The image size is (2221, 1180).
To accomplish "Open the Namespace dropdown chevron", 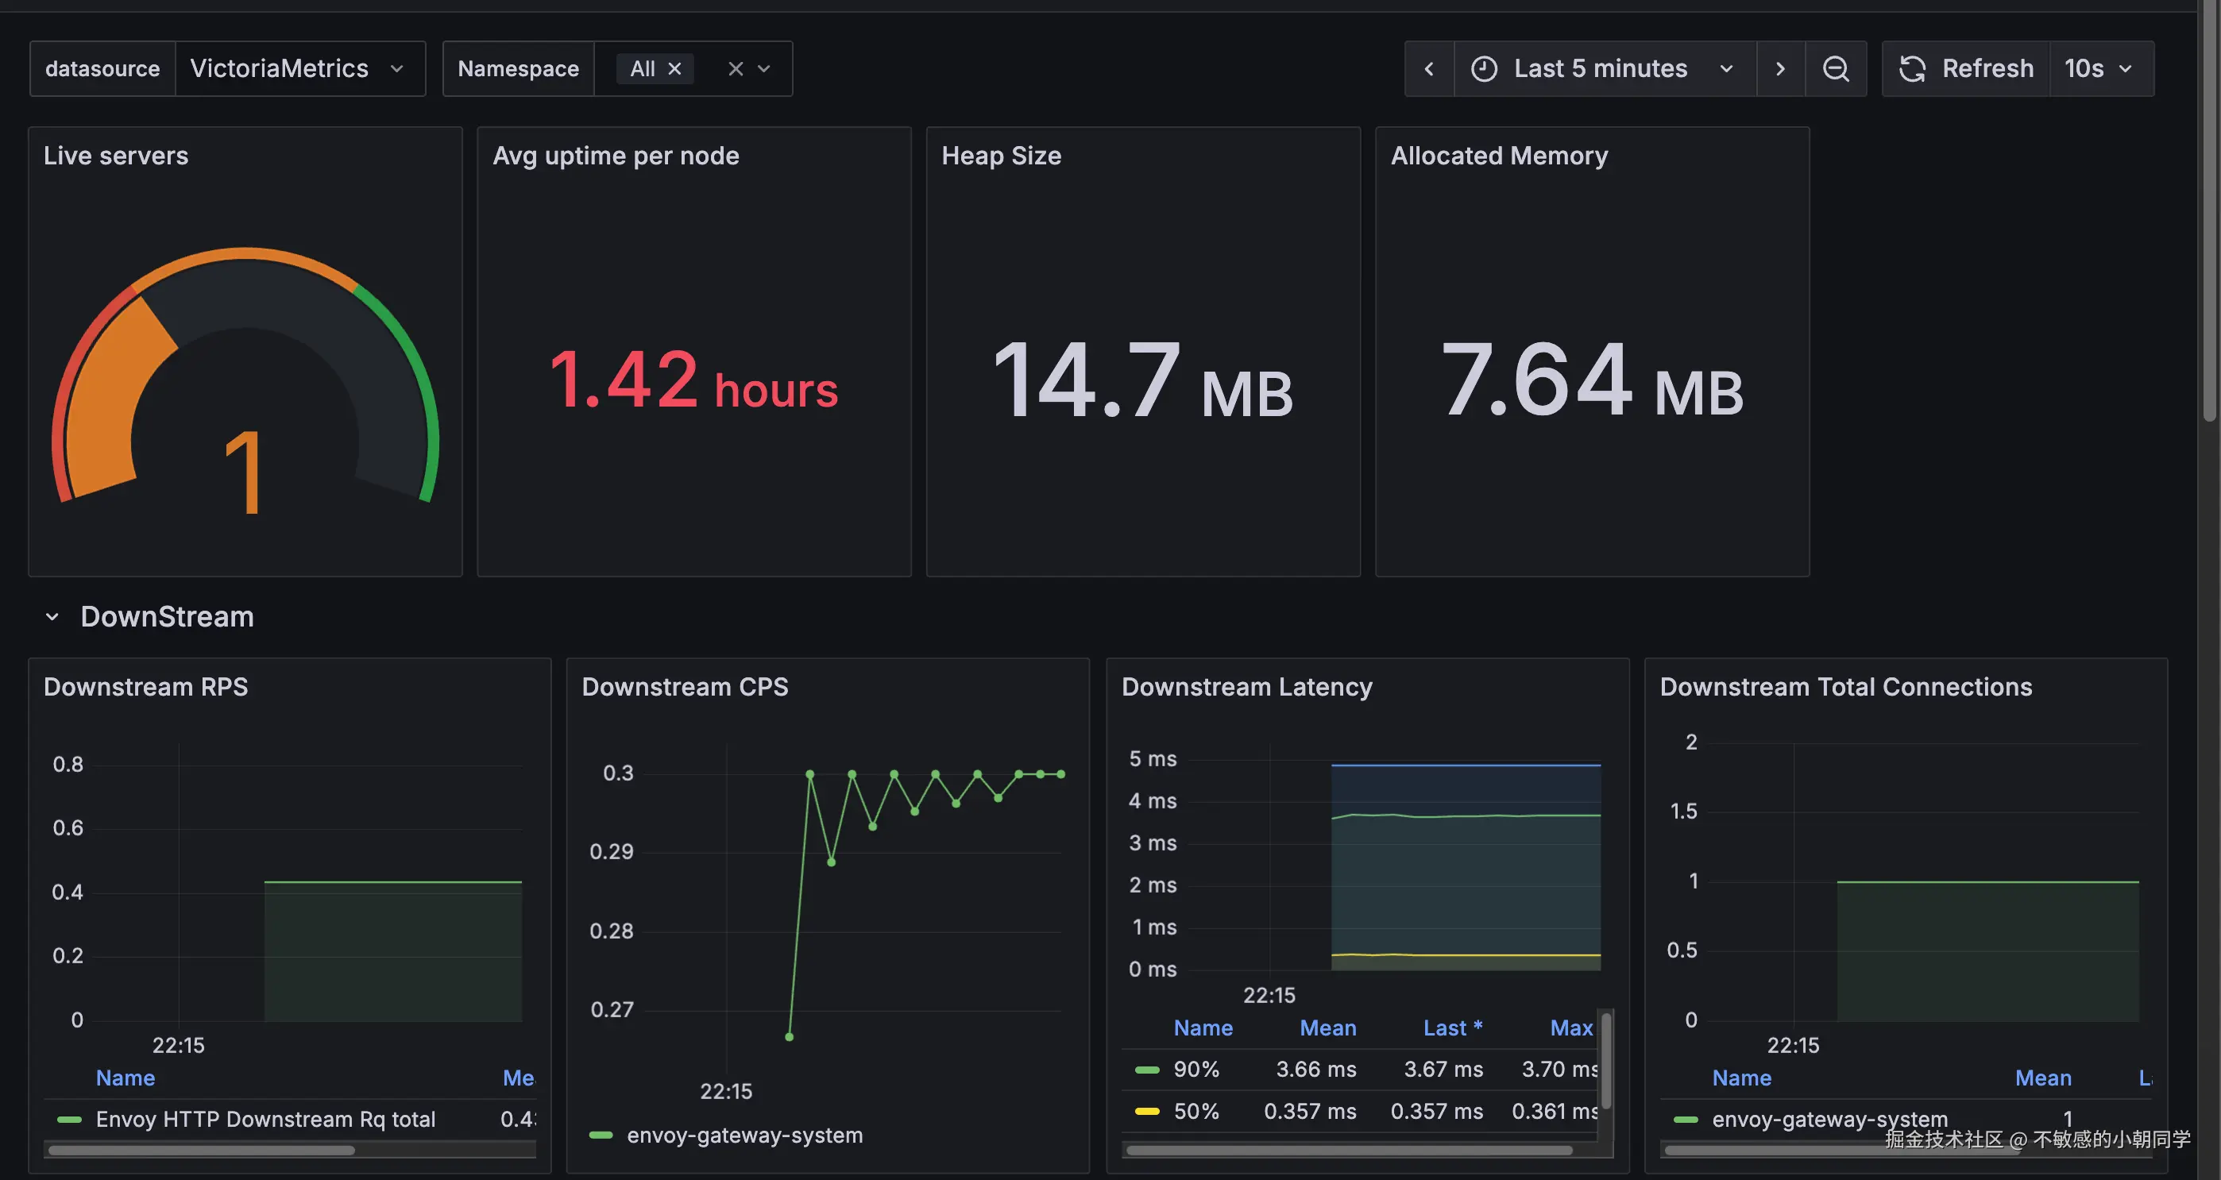I will tap(764, 69).
